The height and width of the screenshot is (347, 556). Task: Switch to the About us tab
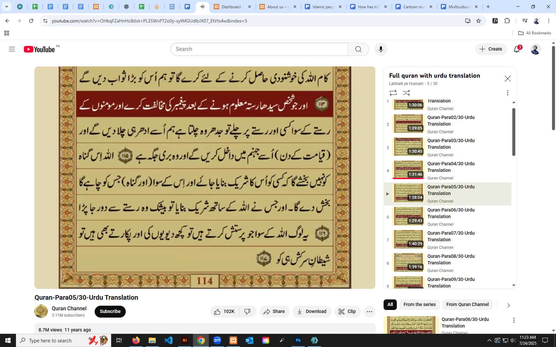tap(278, 7)
